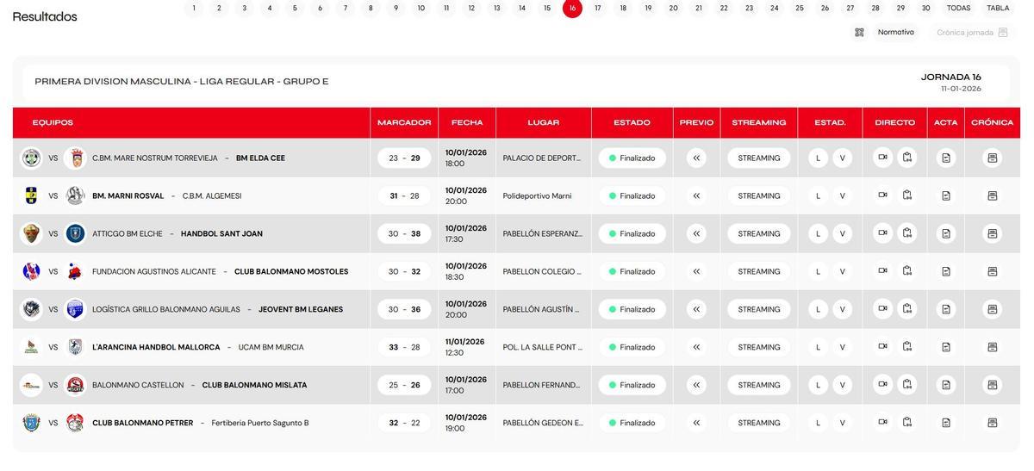
Task: Open the Normativa link
Action: pyautogui.click(x=895, y=33)
